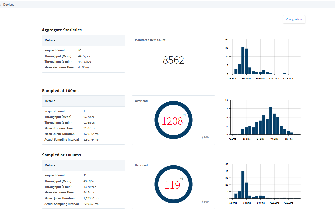Click the <84.6ms axis label
The width and height of the screenshot is (335, 213).
(x=260, y=78)
